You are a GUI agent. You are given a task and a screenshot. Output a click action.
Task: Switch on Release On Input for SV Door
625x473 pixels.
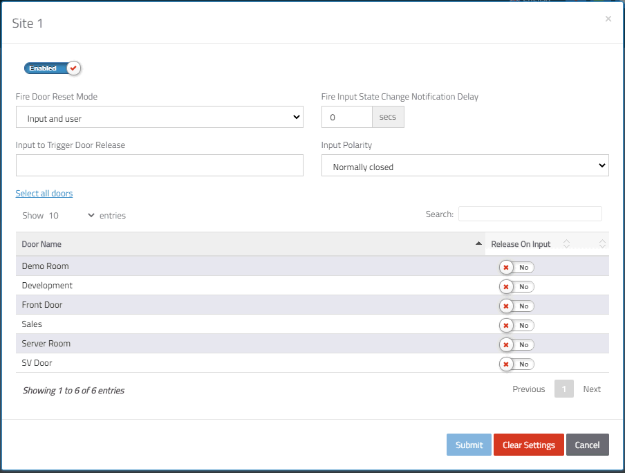[516, 364]
